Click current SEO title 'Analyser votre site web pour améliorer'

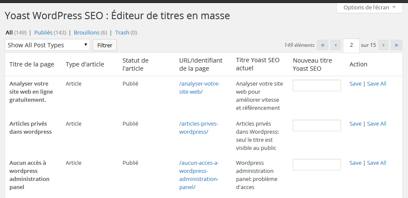(259, 96)
